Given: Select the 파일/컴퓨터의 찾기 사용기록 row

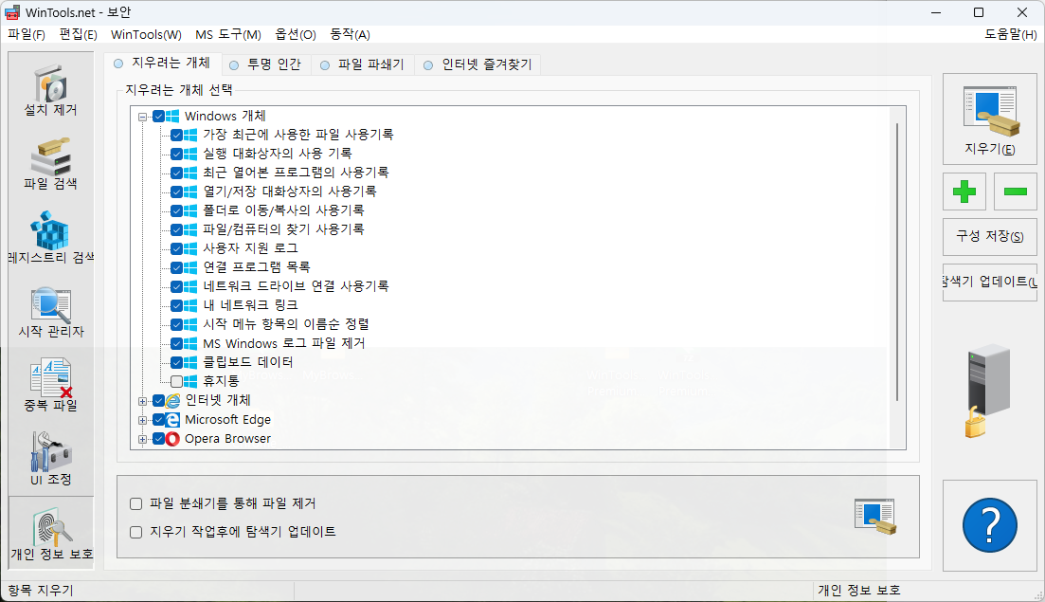Looking at the screenshot, I should coord(283,230).
